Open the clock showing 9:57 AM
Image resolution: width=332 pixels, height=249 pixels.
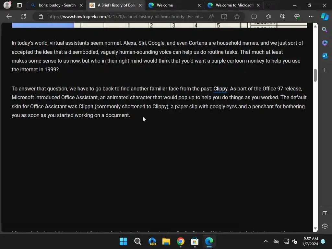coord(310,241)
